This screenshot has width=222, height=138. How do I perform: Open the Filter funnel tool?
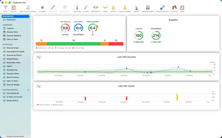[x=5, y=9]
